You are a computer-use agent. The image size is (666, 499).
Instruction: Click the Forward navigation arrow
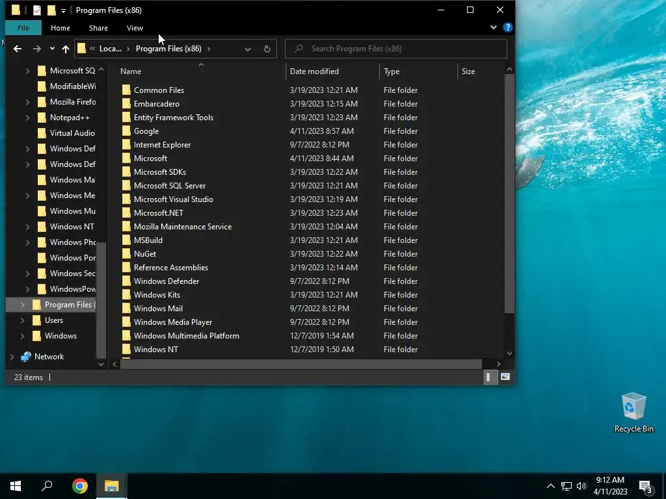37,49
